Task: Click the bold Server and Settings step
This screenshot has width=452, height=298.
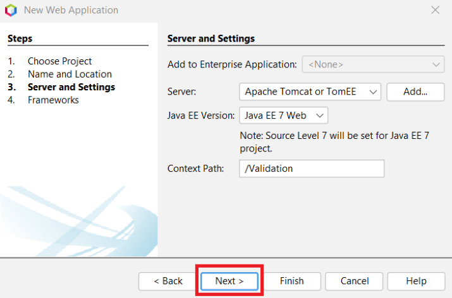Action: [71, 87]
